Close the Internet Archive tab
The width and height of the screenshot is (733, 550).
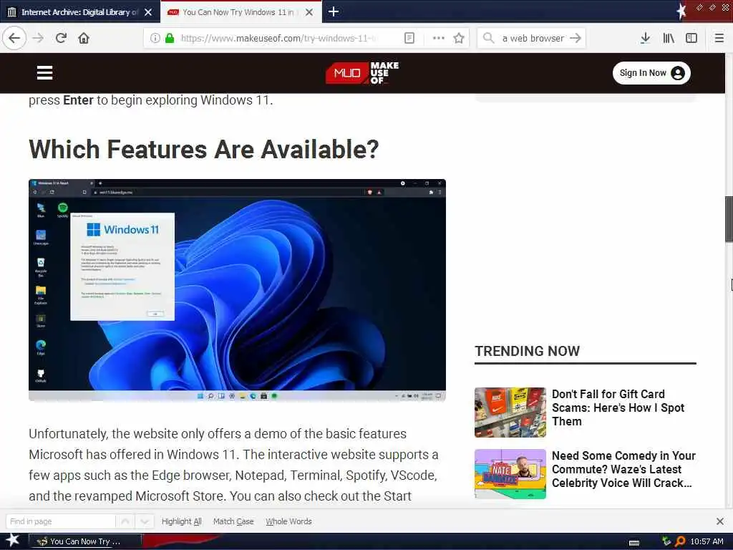click(x=148, y=12)
